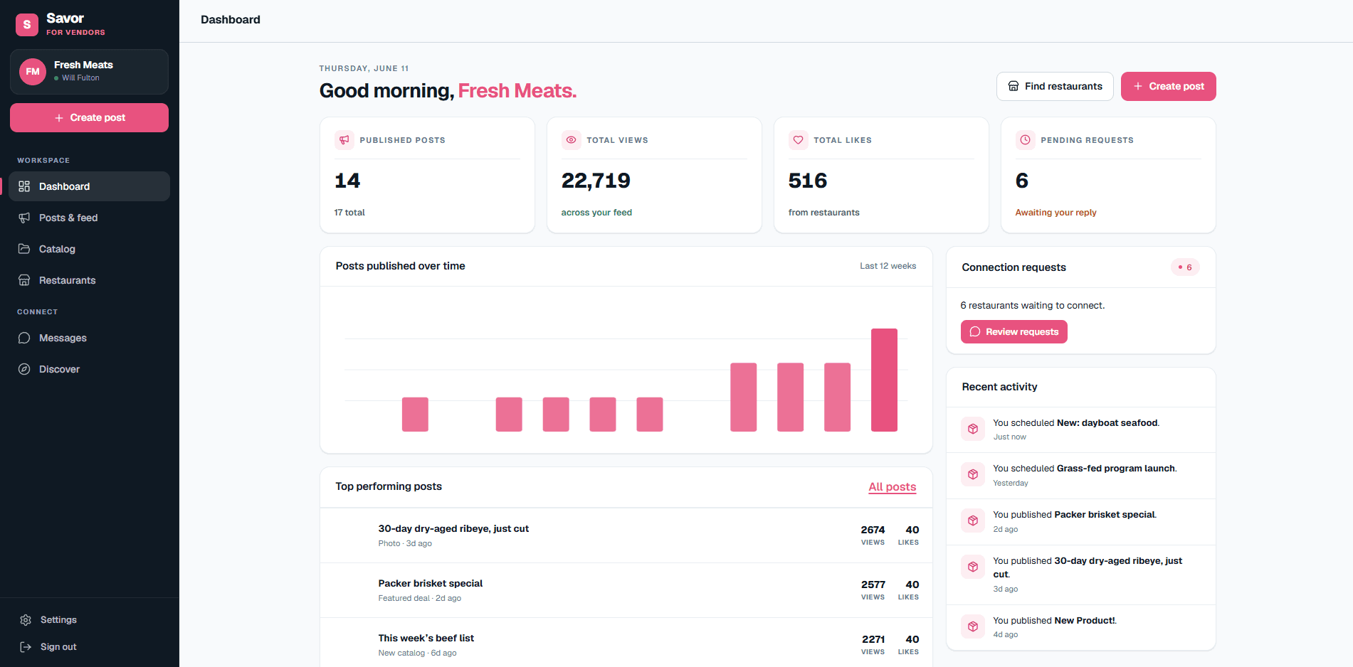1353x667 pixels.
Task: Click 'Last 12 weeks' chart label
Action: [x=888, y=266]
